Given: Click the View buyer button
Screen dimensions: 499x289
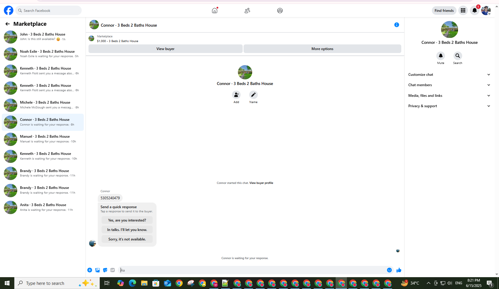Looking at the screenshot, I should click(165, 49).
